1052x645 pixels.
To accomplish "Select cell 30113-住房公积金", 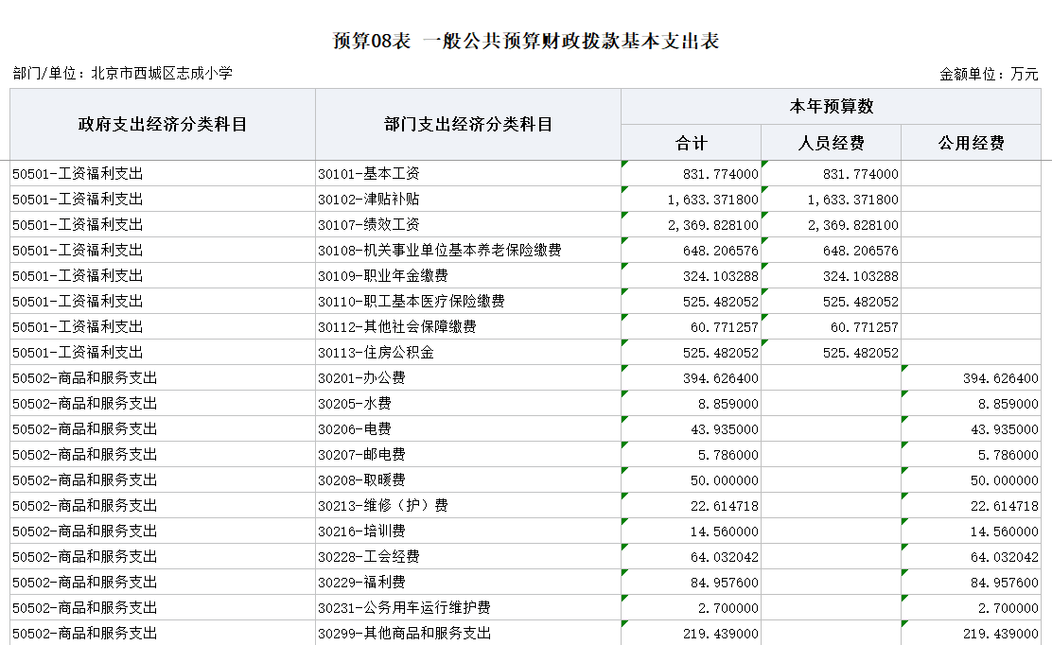I will click(468, 352).
